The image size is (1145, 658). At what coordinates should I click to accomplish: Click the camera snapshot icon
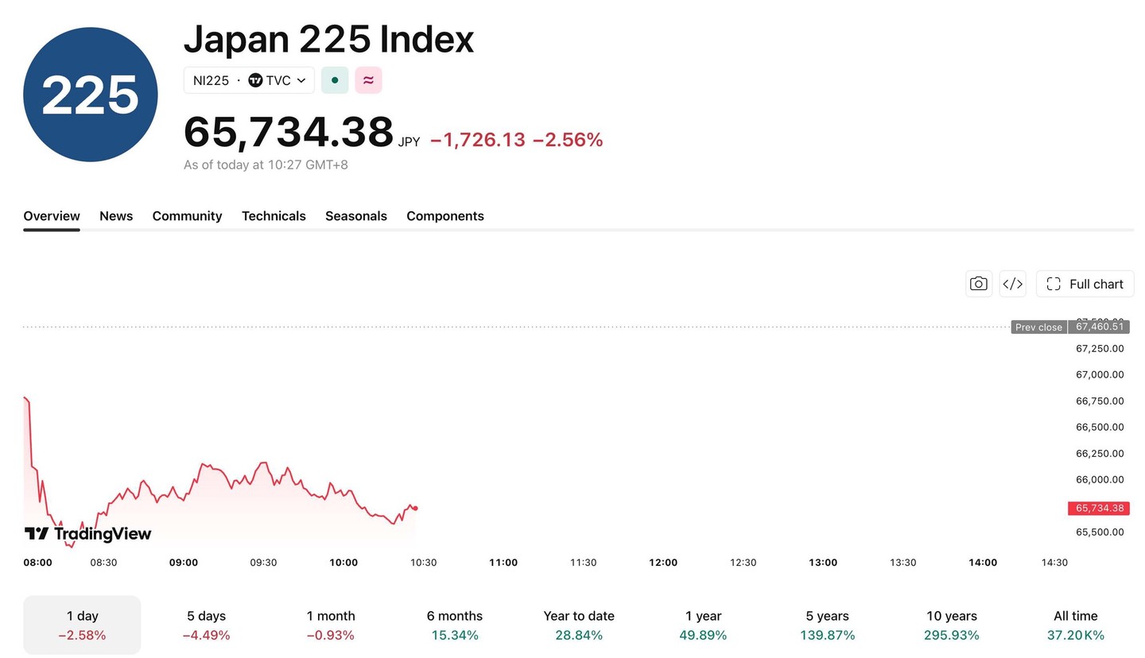pyautogui.click(x=978, y=284)
